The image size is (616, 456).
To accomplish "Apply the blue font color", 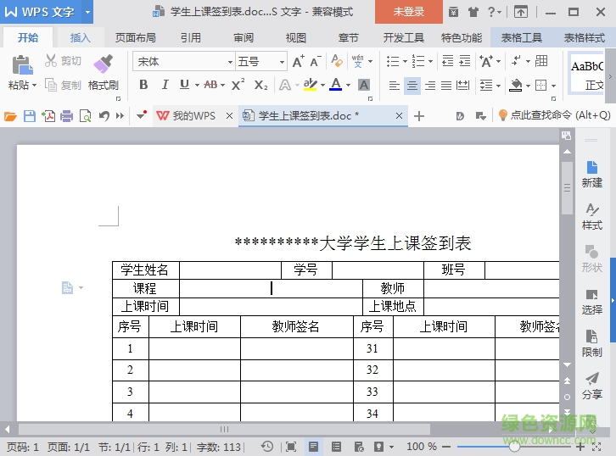I will (x=335, y=85).
